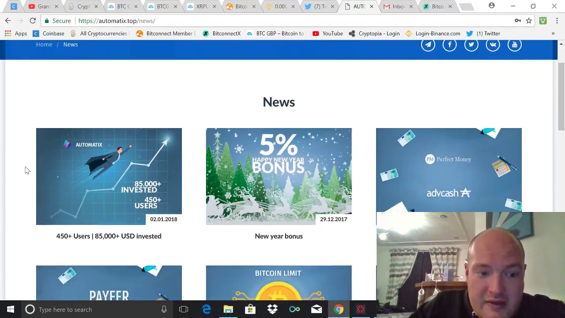The height and width of the screenshot is (318, 565).
Task: Open the Facebook social icon
Action: 449,45
